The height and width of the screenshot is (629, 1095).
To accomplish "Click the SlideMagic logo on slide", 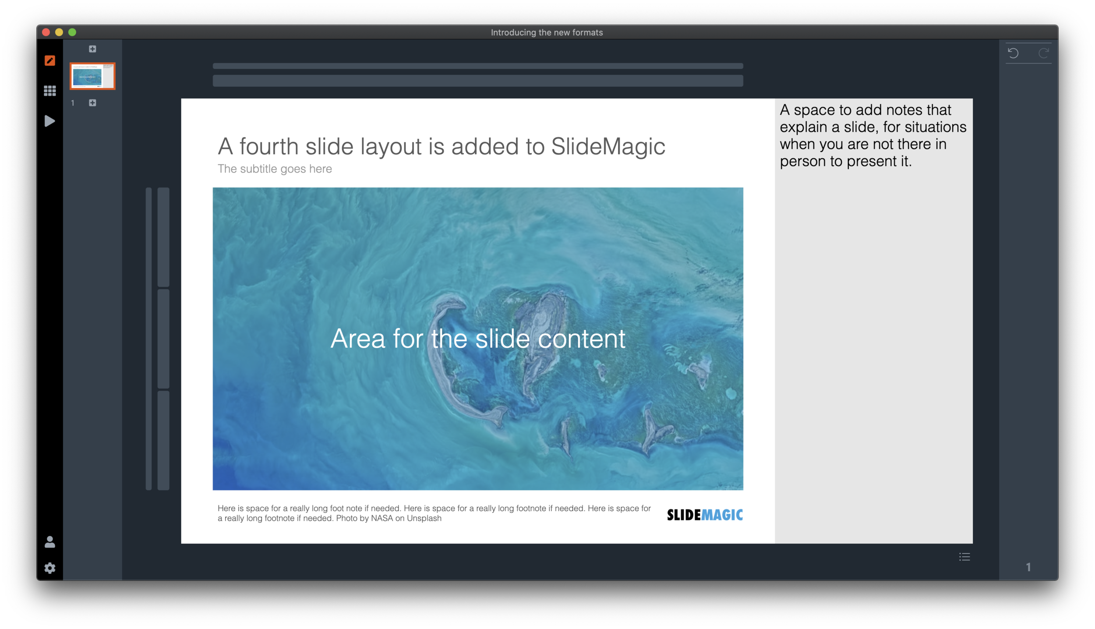I will 705,515.
